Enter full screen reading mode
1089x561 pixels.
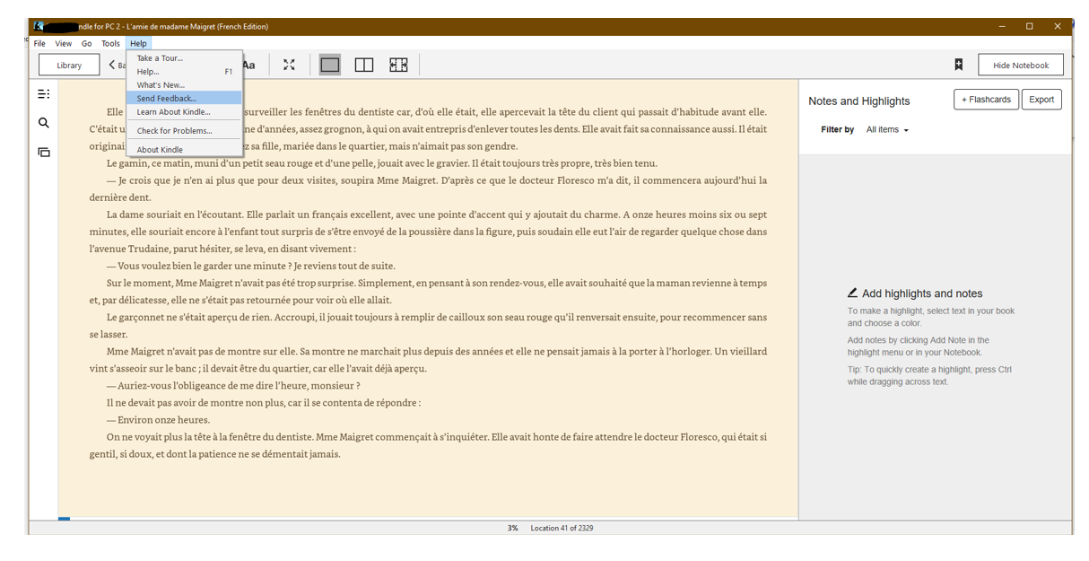tap(289, 65)
